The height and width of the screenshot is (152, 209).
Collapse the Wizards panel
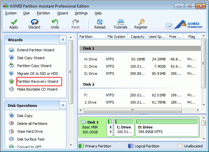tap(63, 40)
